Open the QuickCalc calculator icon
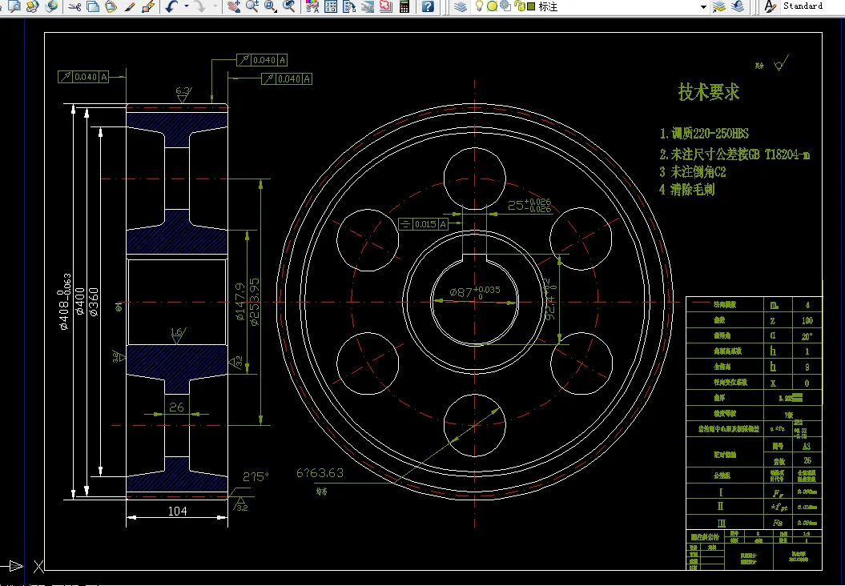The image size is (845, 586). pos(404,6)
